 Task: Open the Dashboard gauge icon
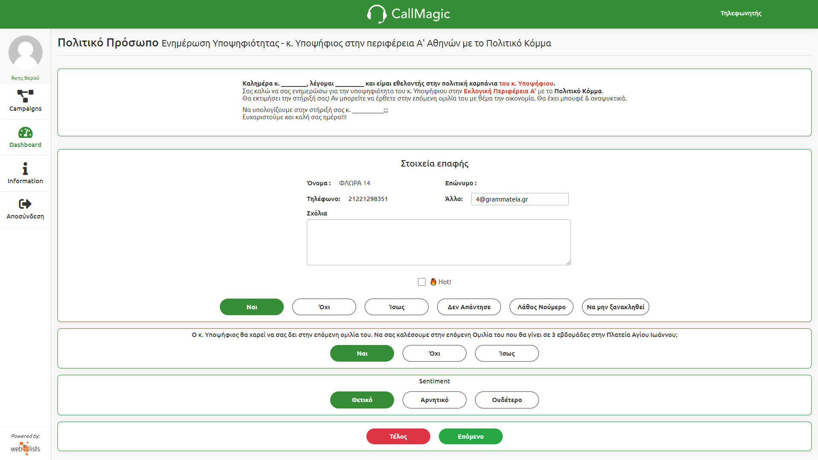pyautogui.click(x=25, y=132)
